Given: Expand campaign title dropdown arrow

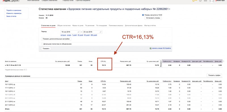Looking at the screenshot, I should point(170,9).
